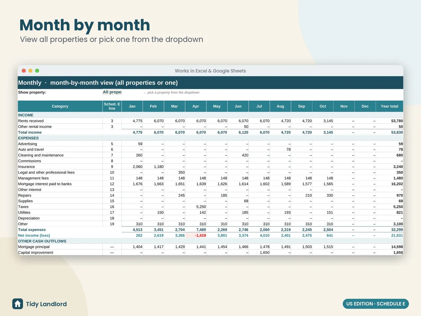Image resolution: width=421 pixels, height=316 pixels.
Task: Select the 420 Cleaning June cell
Action: [238, 155]
